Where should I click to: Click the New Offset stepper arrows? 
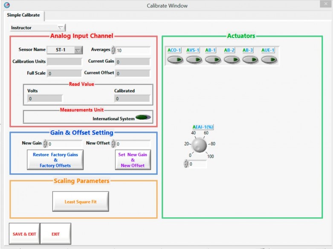tap(113, 144)
